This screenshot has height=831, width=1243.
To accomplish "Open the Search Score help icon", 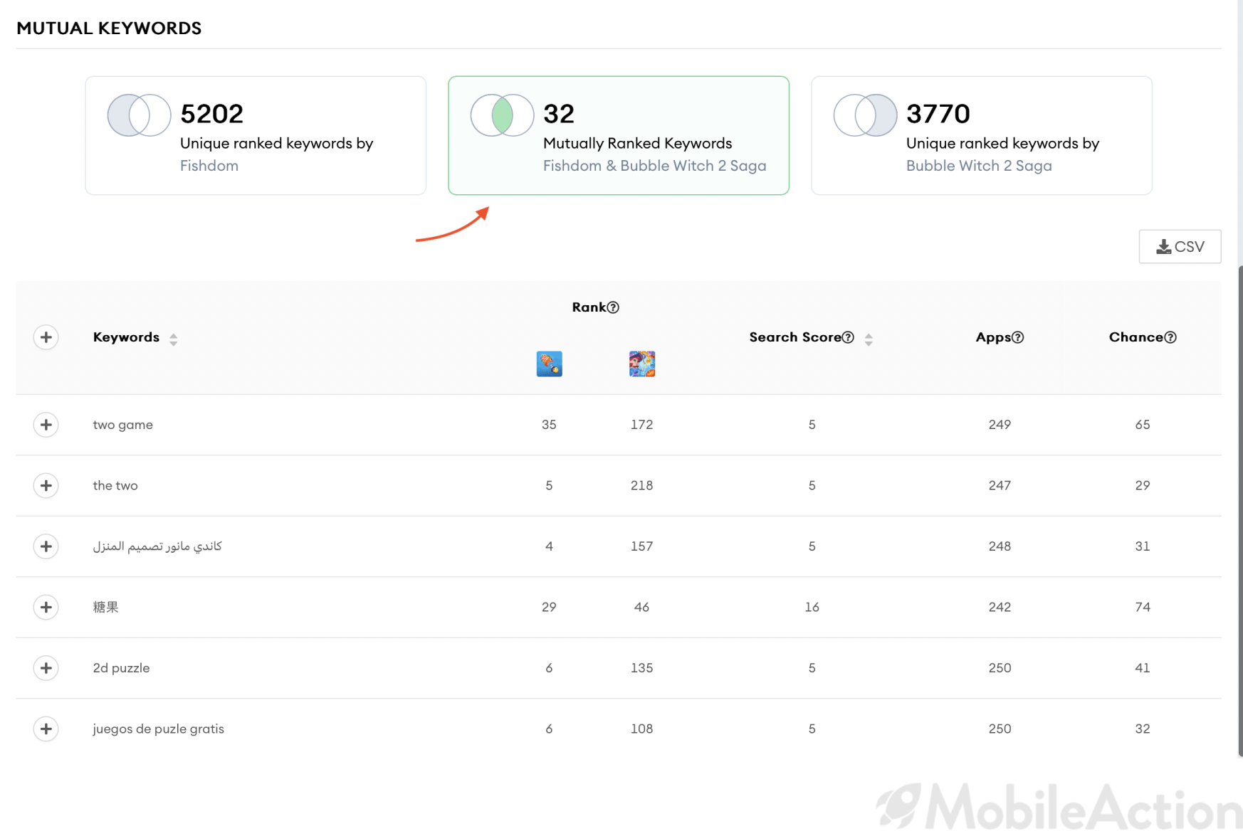I will pyautogui.click(x=848, y=337).
